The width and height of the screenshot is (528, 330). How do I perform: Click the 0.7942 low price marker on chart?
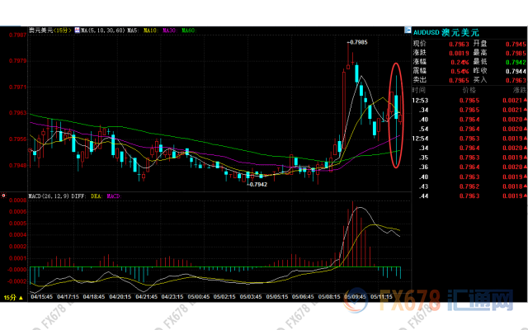[x=257, y=184]
